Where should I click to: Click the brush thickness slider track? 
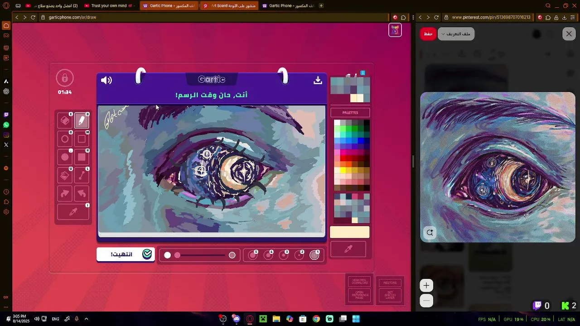200,255
